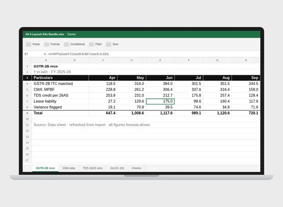Click the GSTR-2B ITC matched row label
Screen dimensions: 283x207
[x=53, y=84]
